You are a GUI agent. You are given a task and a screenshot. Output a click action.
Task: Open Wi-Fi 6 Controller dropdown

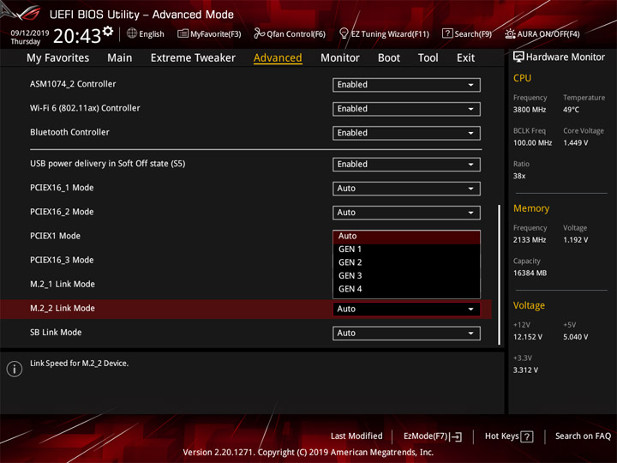pos(406,109)
